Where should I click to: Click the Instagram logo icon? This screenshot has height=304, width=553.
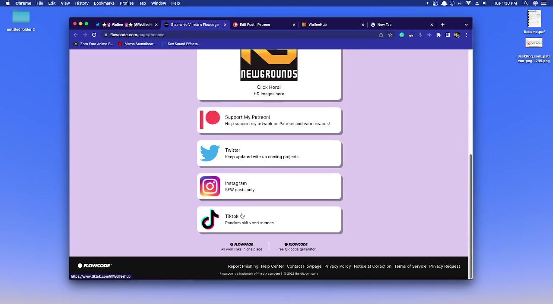click(x=210, y=186)
